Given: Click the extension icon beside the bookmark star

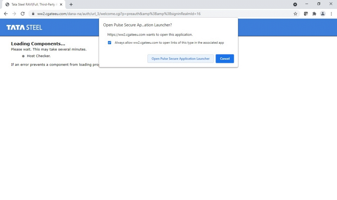Looking at the screenshot, I should coord(306,14).
